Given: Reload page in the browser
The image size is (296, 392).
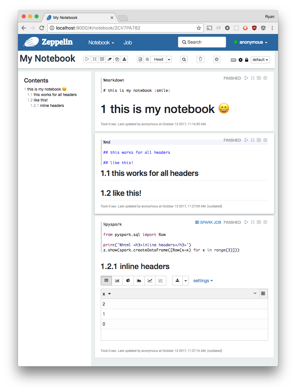Looking at the screenshot, I should pos(42,28).
